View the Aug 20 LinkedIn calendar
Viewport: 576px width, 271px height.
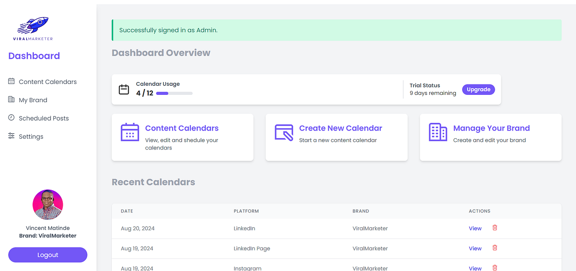(475, 228)
